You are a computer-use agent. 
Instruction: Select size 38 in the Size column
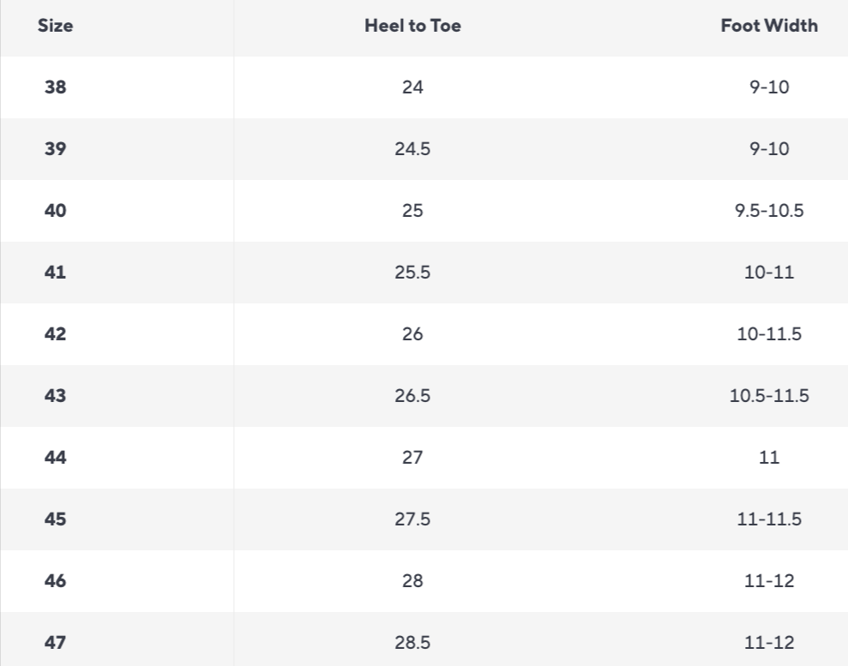coord(56,87)
